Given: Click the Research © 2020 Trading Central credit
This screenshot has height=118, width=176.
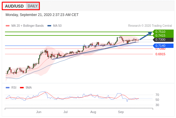Looking at the screenshot, I should (150, 26).
